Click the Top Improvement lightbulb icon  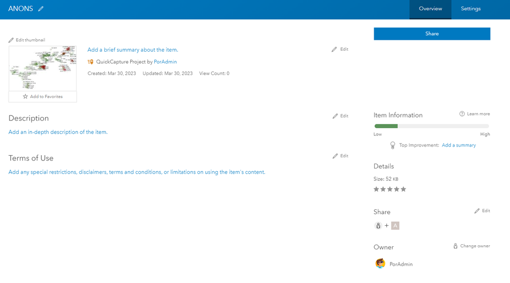(x=393, y=146)
